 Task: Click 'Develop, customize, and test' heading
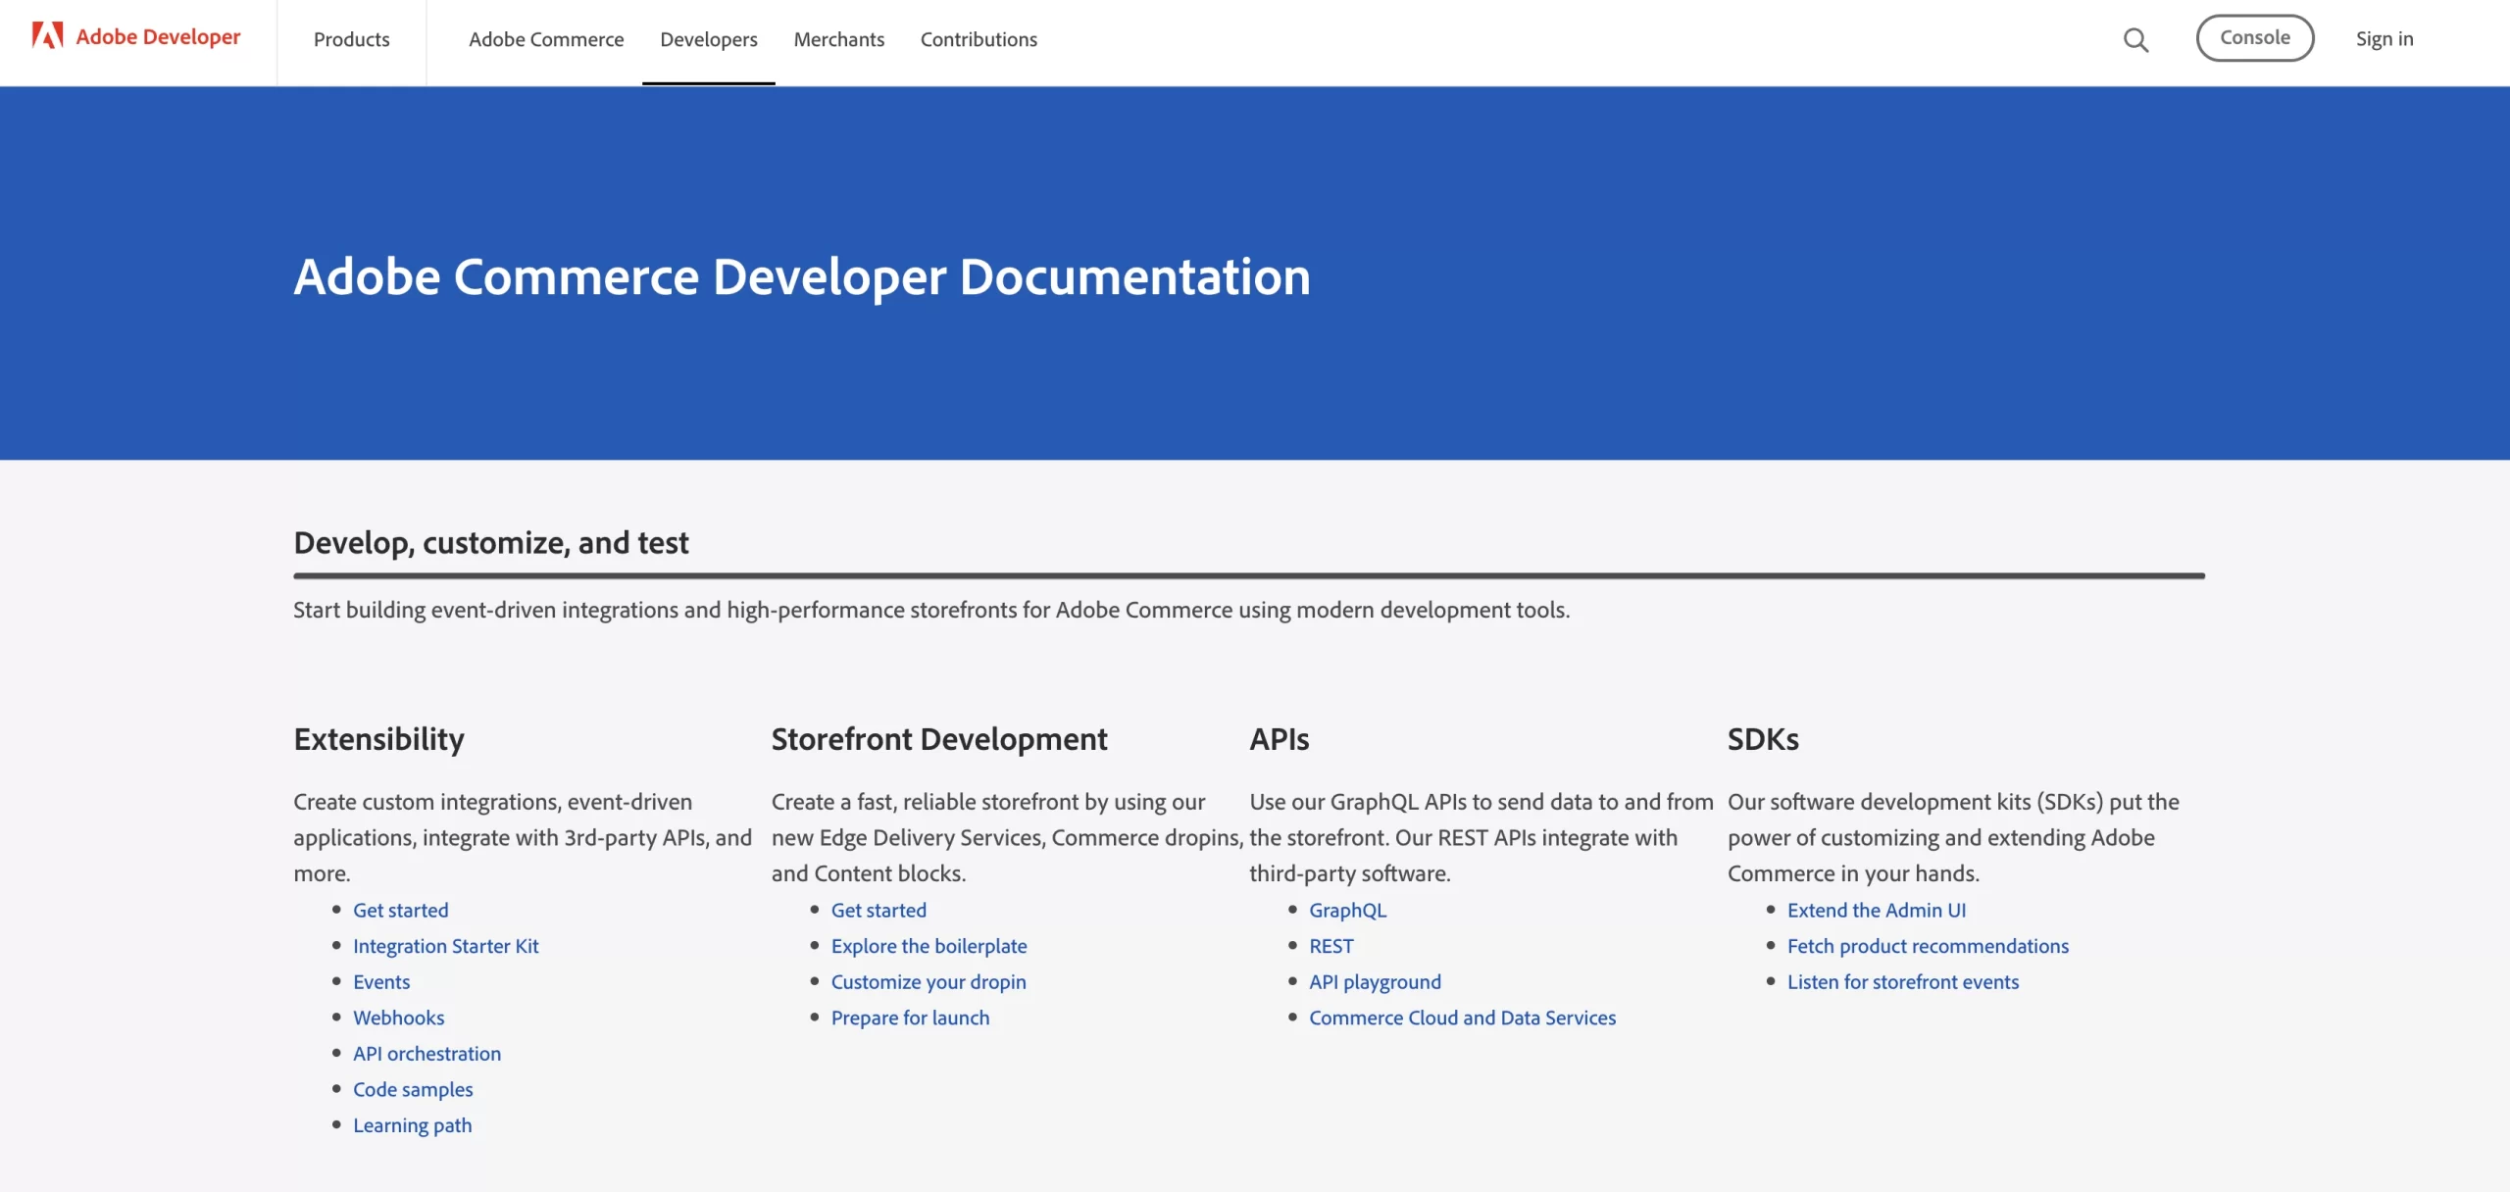coord(491,543)
